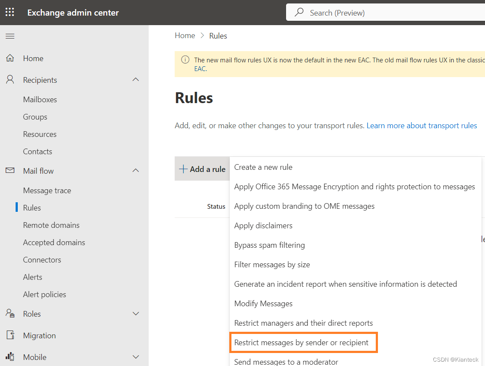Collapse navigation with the hamburger menu icon
Screen dimensions: 485x366
pyautogui.click(x=10, y=36)
